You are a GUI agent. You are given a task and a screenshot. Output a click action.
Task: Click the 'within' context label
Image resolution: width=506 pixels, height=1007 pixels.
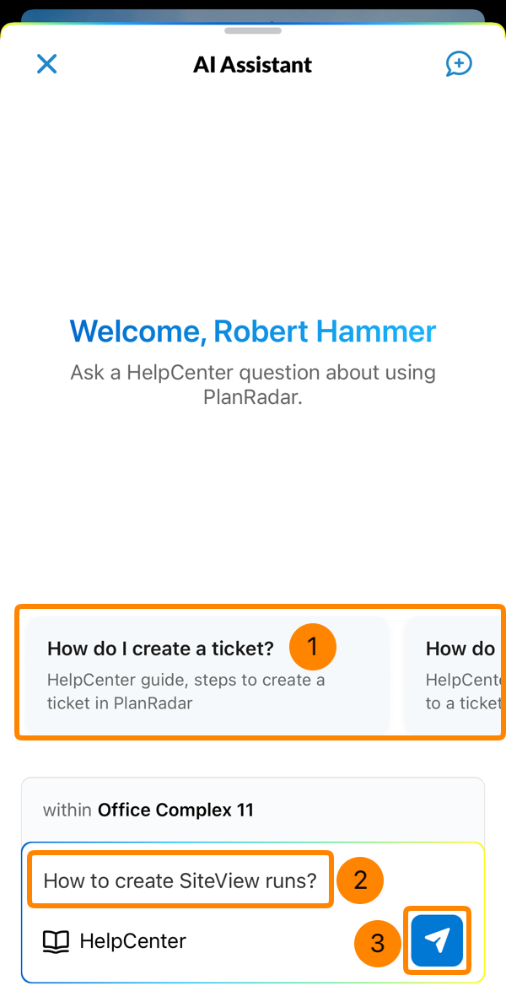[67, 810]
